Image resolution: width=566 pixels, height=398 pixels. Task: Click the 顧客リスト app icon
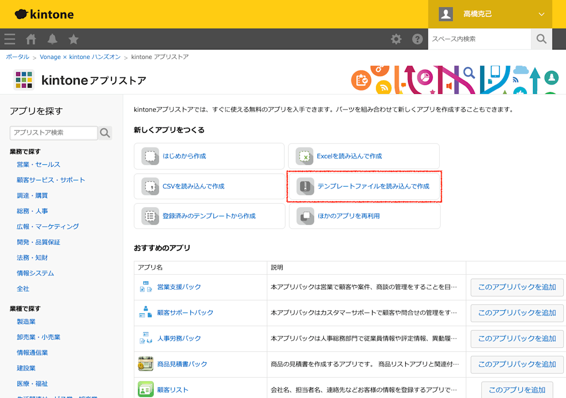click(x=146, y=390)
